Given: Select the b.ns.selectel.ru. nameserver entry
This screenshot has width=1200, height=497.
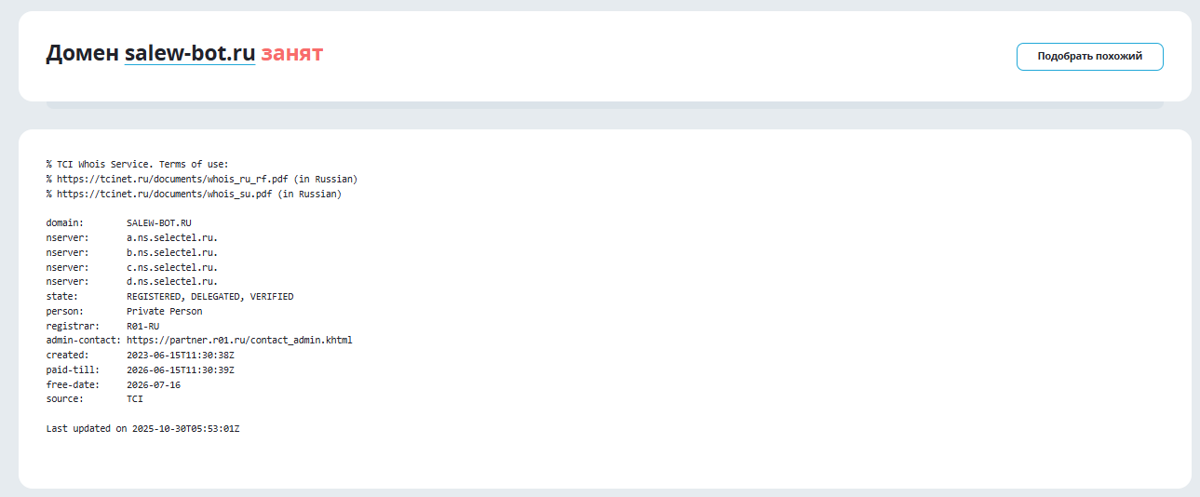Looking at the screenshot, I should 172,252.
